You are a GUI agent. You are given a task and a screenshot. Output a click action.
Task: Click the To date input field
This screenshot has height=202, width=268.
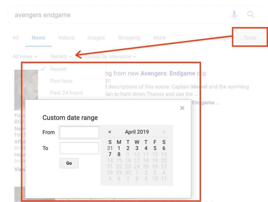click(x=79, y=148)
